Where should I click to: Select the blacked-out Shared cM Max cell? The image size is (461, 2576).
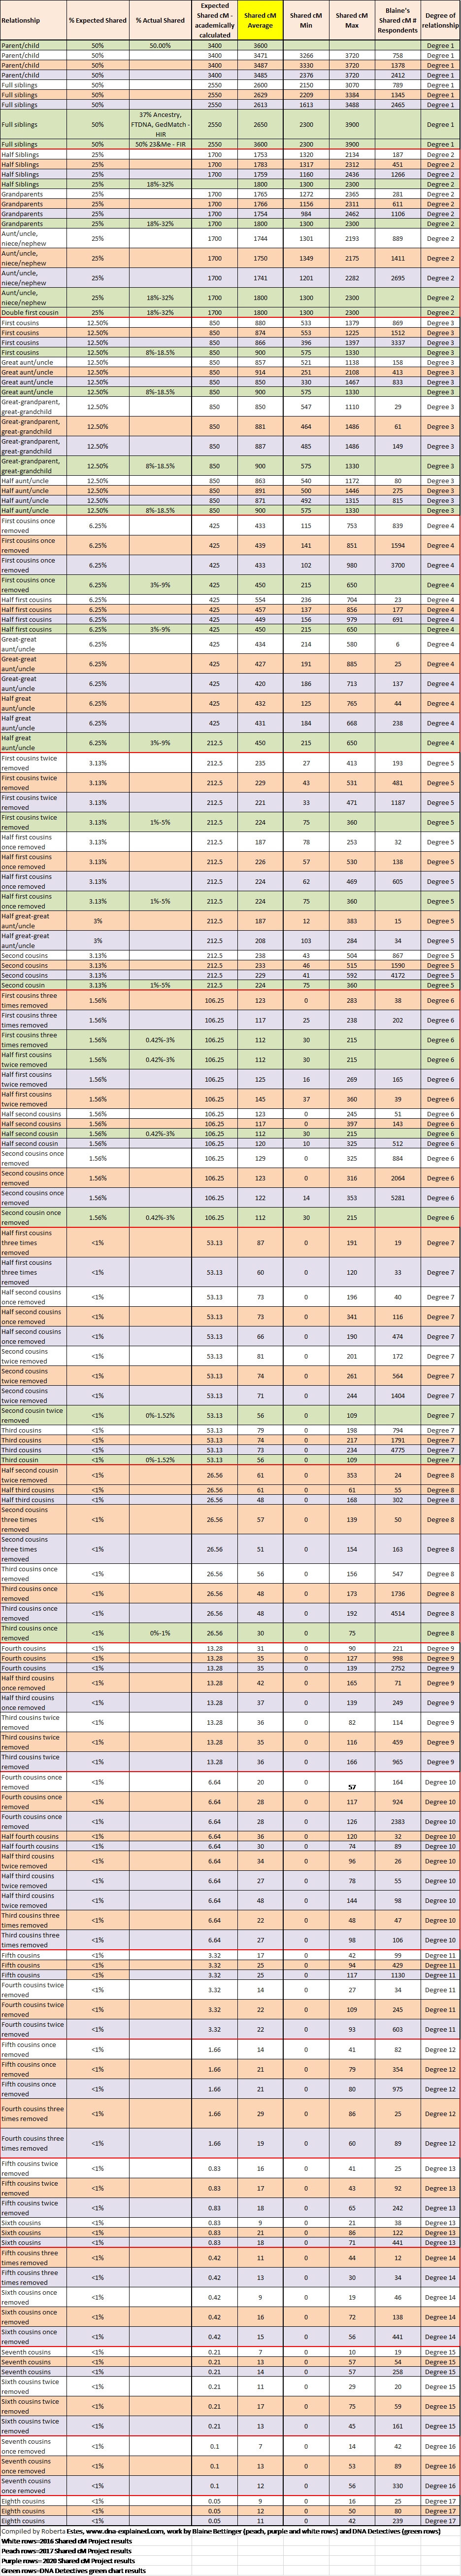tap(352, 1782)
